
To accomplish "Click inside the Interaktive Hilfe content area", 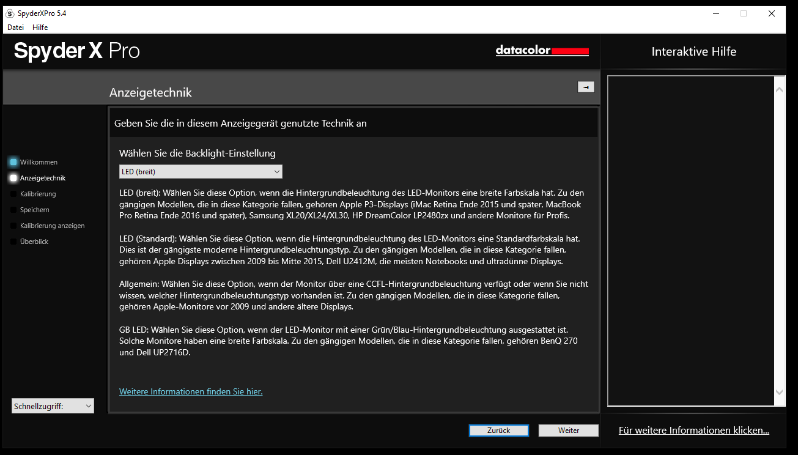I will pos(691,241).
